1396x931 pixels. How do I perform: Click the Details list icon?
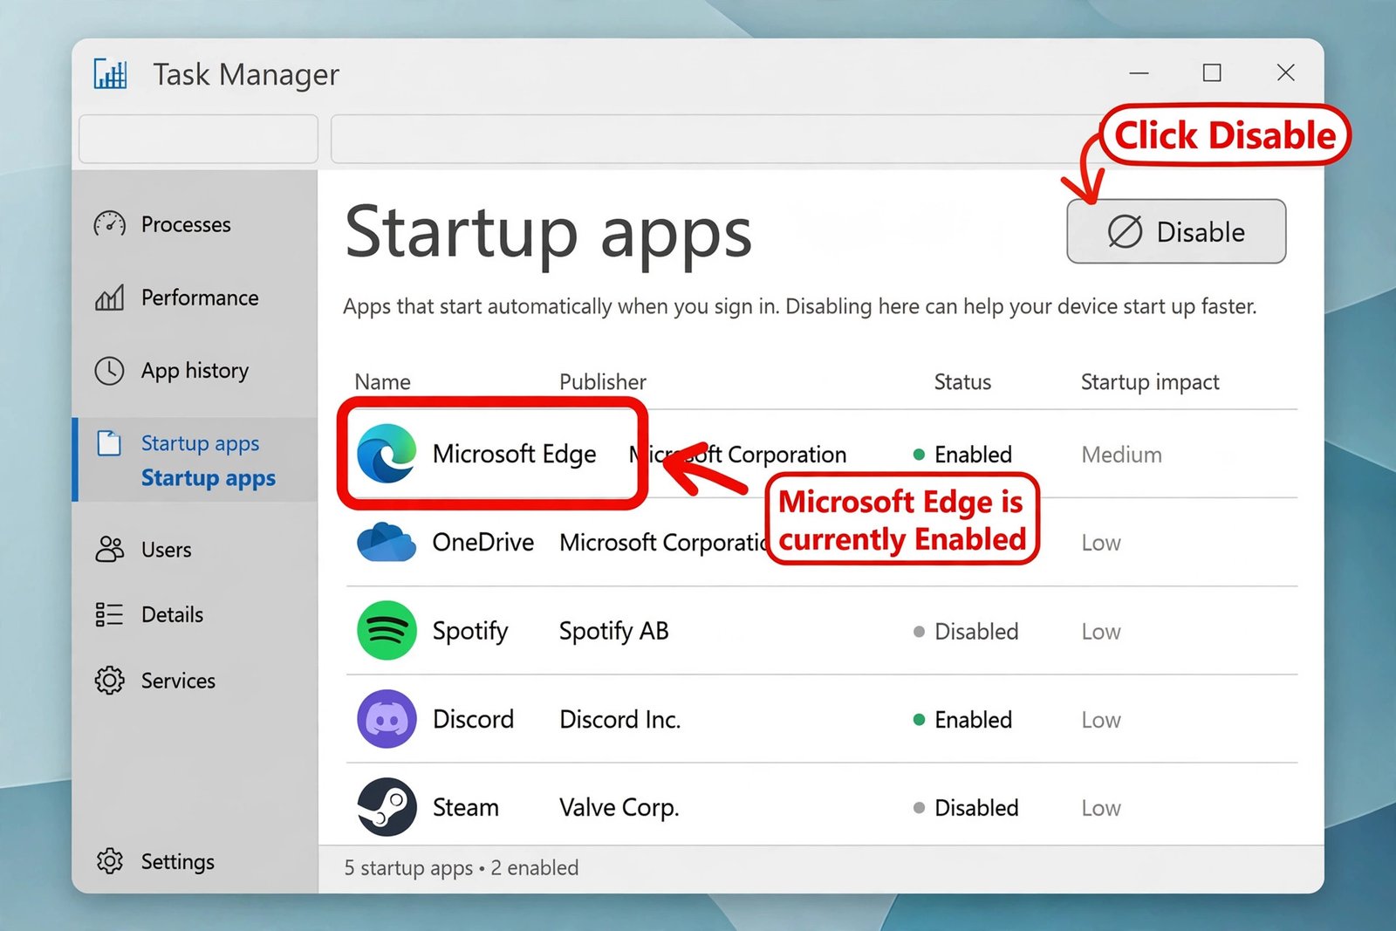pos(109,614)
